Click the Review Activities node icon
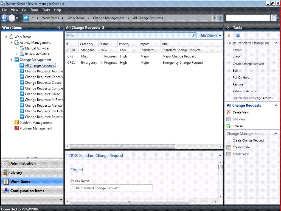The height and width of the screenshot is (211, 281). pos(22,54)
